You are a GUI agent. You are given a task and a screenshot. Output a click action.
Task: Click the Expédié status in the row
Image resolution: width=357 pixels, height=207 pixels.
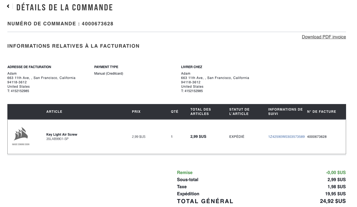[x=237, y=137]
